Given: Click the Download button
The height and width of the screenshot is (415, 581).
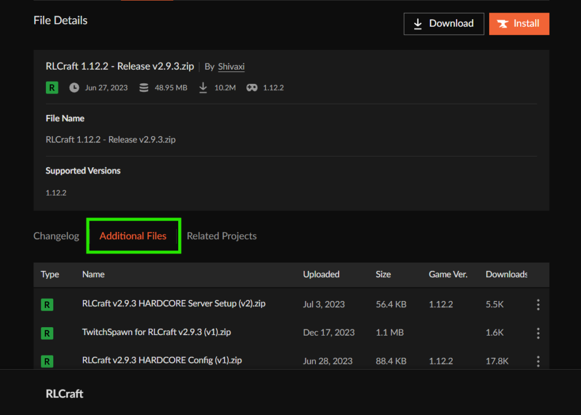Looking at the screenshot, I should (x=444, y=24).
